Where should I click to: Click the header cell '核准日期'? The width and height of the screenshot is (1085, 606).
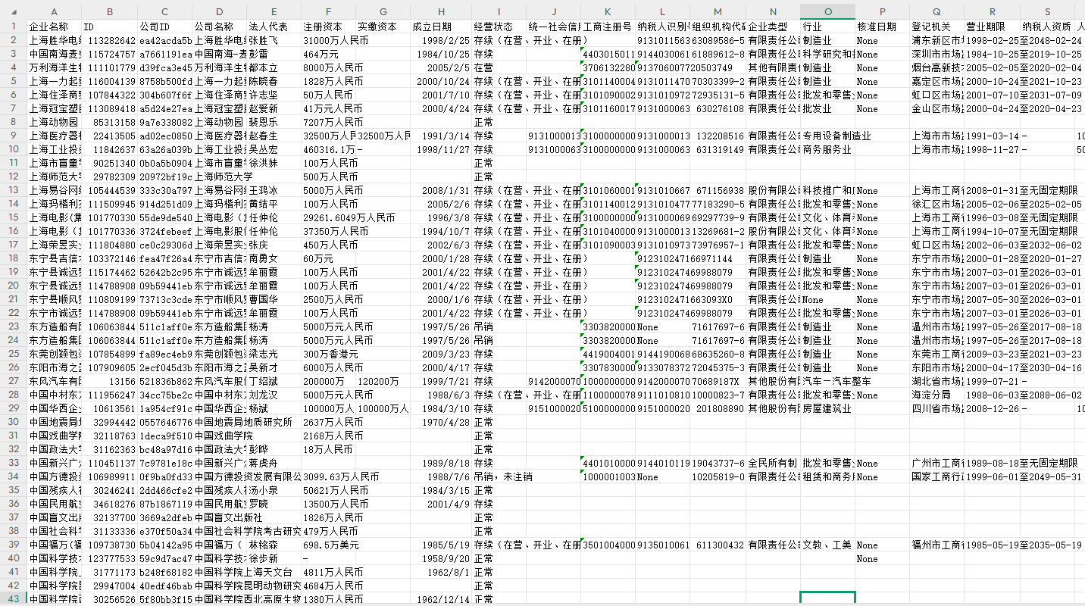[883, 27]
